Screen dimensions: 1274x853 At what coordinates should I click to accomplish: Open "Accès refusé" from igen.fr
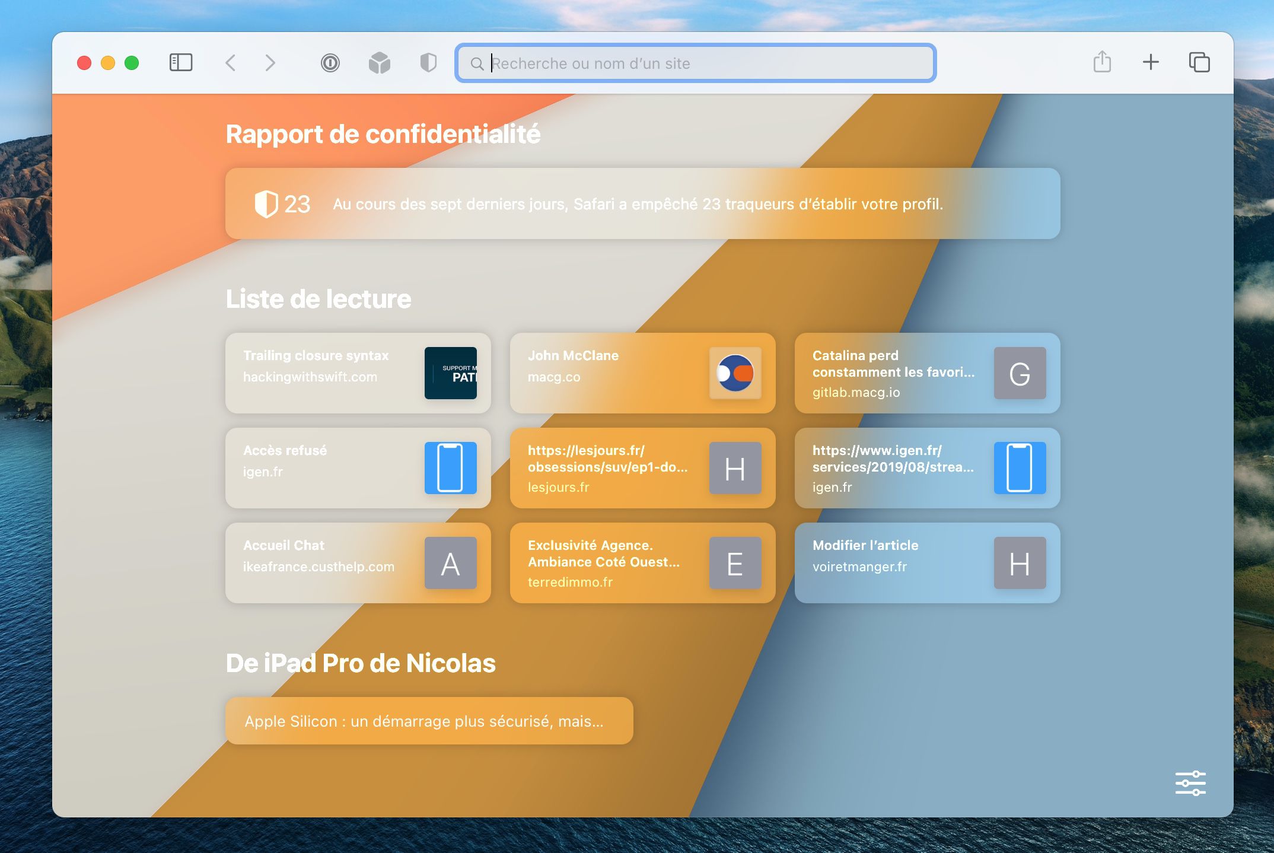tap(357, 469)
